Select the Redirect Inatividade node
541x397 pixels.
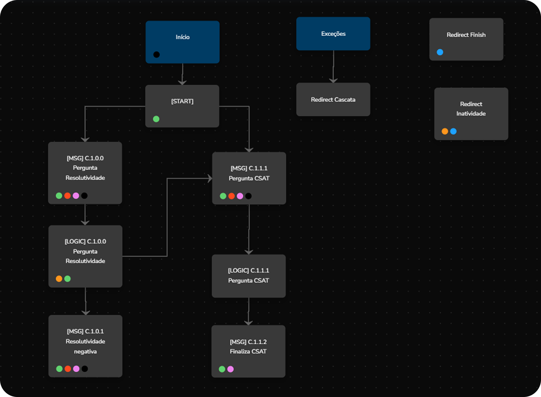coord(471,109)
